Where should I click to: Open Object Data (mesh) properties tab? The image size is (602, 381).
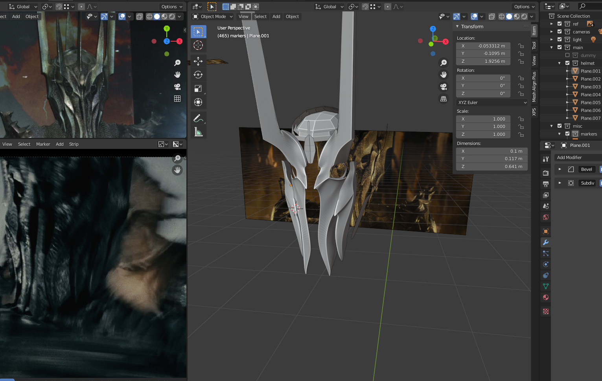(x=546, y=286)
